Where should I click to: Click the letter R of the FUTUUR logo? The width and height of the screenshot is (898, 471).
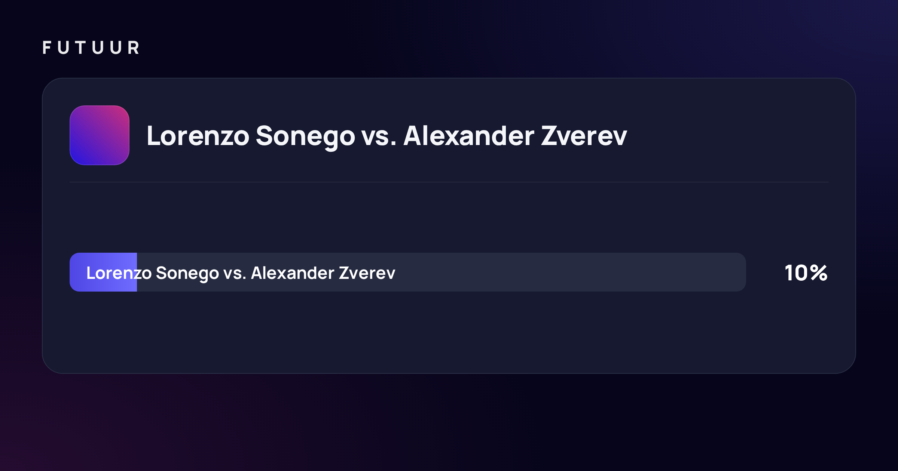tap(134, 48)
